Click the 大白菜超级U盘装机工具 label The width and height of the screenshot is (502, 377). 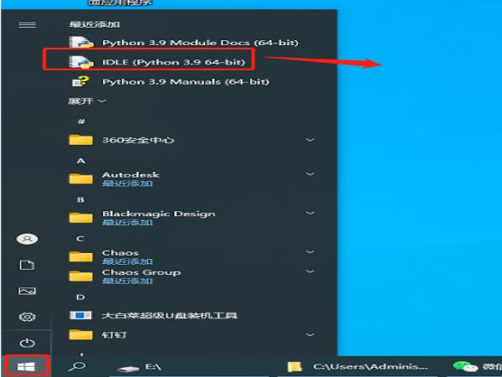(x=169, y=316)
